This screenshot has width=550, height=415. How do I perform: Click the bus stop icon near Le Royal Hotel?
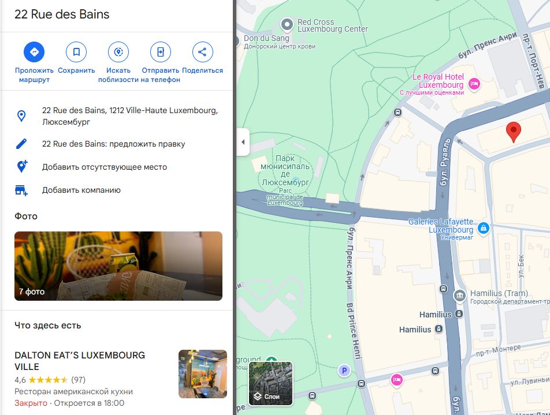397,112
